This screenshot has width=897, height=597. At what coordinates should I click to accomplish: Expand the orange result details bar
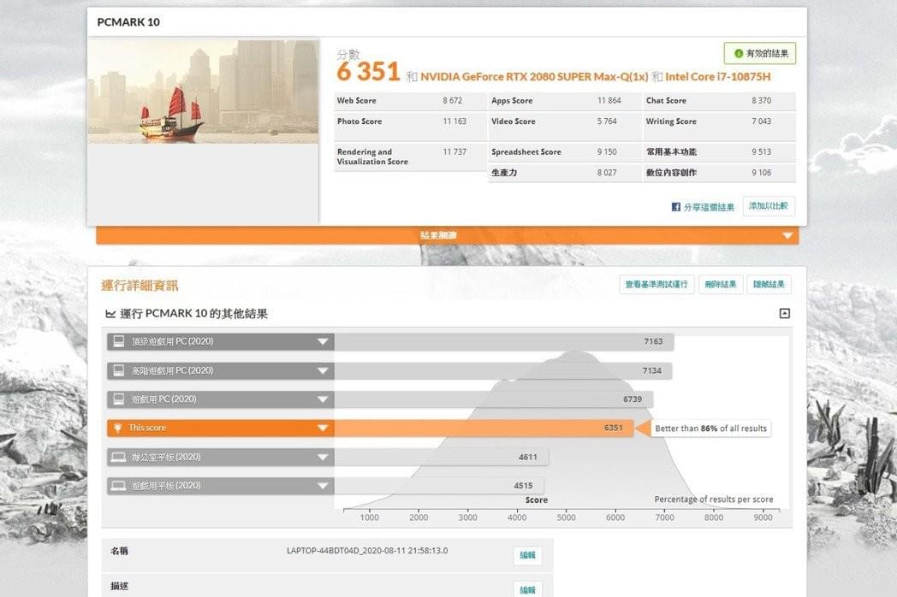pos(448,235)
